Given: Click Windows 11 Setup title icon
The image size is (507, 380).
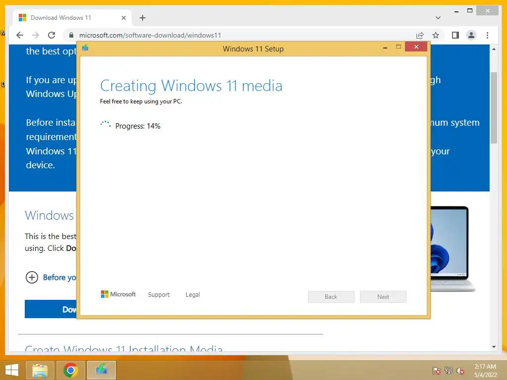Looking at the screenshot, I should tap(85, 48).
